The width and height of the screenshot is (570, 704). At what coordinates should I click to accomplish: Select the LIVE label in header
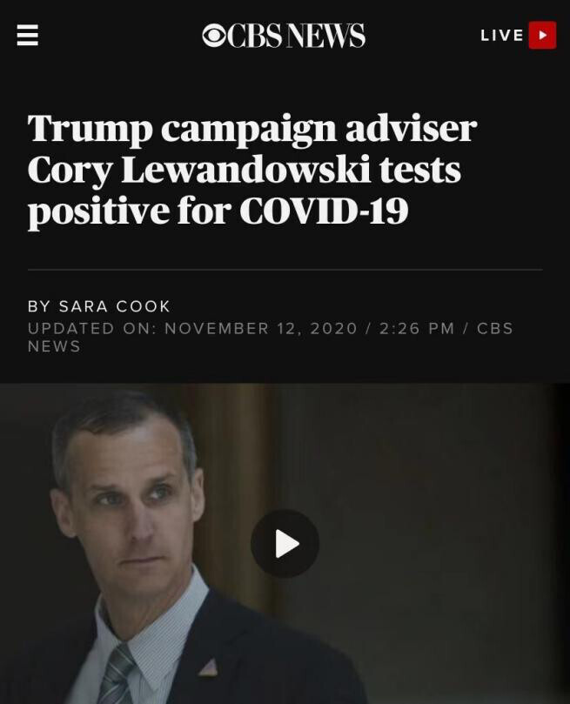pyautogui.click(x=502, y=36)
